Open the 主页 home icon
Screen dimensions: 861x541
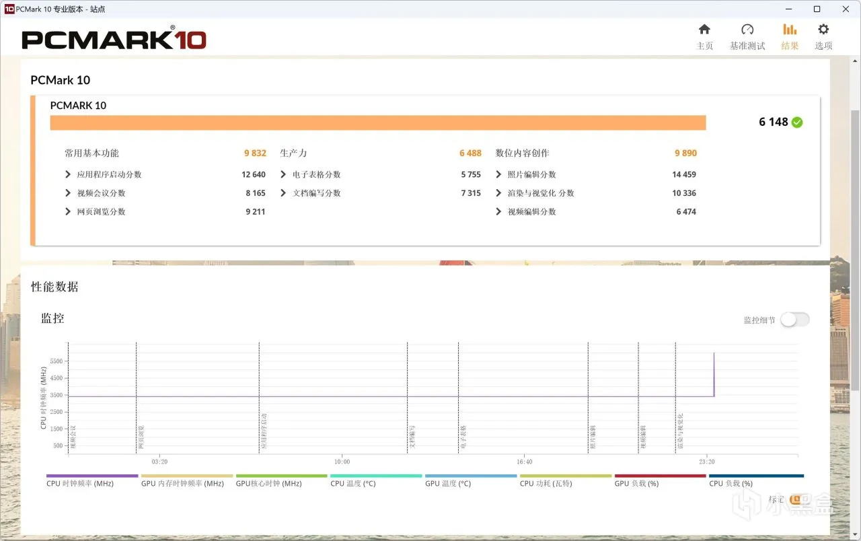tap(704, 29)
